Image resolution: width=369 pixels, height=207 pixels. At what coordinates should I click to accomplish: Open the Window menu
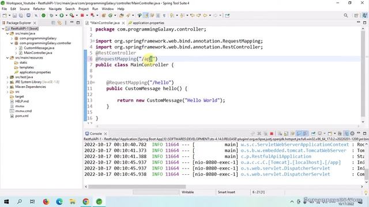[108, 9]
